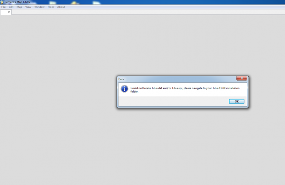Open the Window menu
Image resolution: width=285 pixels, height=185 pixels.
click(x=39, y=7)
